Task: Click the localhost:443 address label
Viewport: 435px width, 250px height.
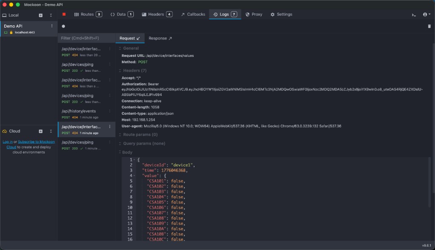Action: point(25,32)
